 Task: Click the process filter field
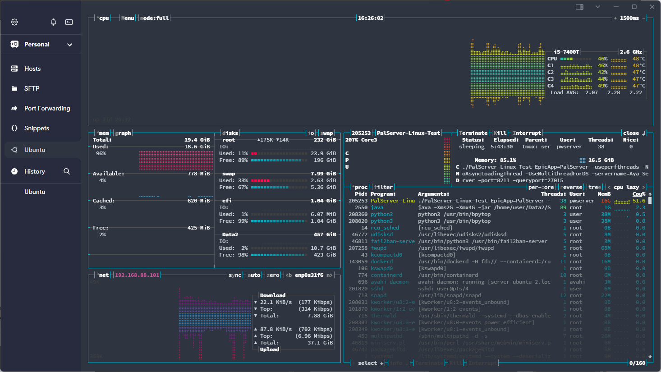(x=384, y=187)
